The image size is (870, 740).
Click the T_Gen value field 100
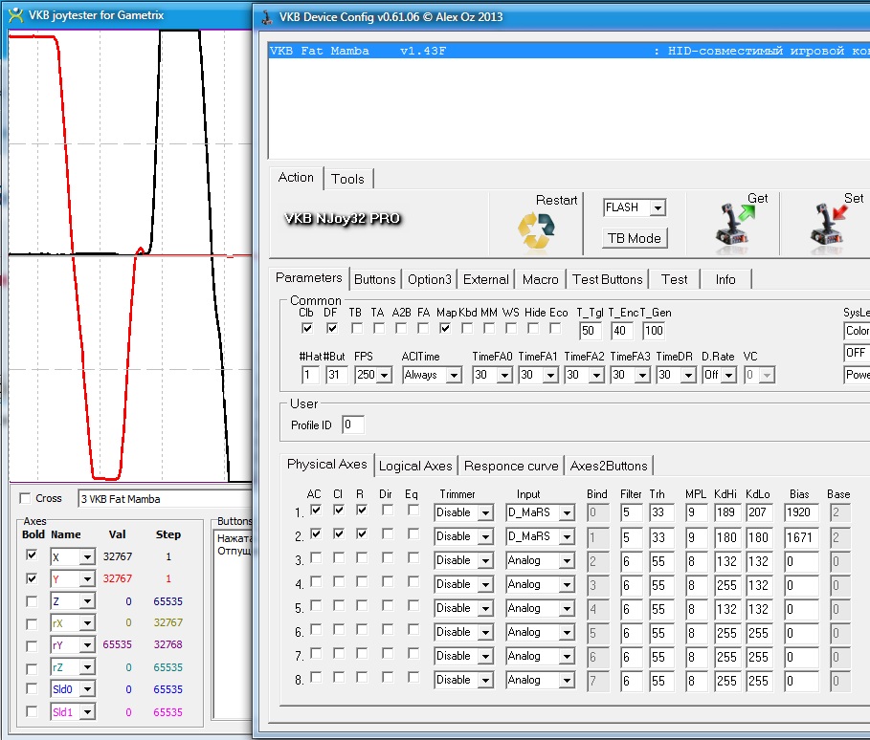click(x=654, y=331)
